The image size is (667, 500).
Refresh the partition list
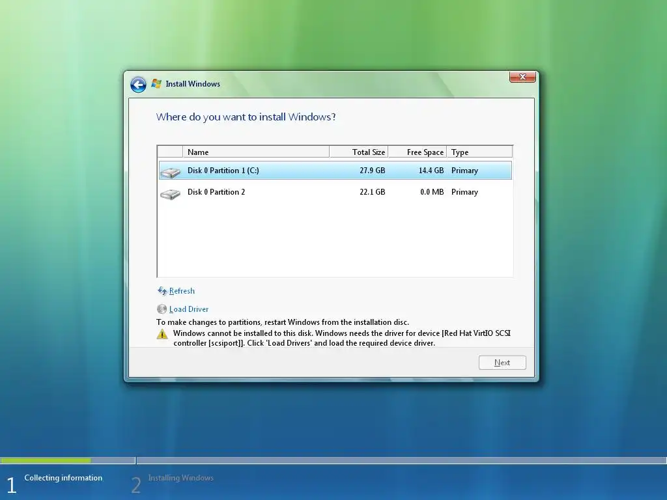[182, 291]
